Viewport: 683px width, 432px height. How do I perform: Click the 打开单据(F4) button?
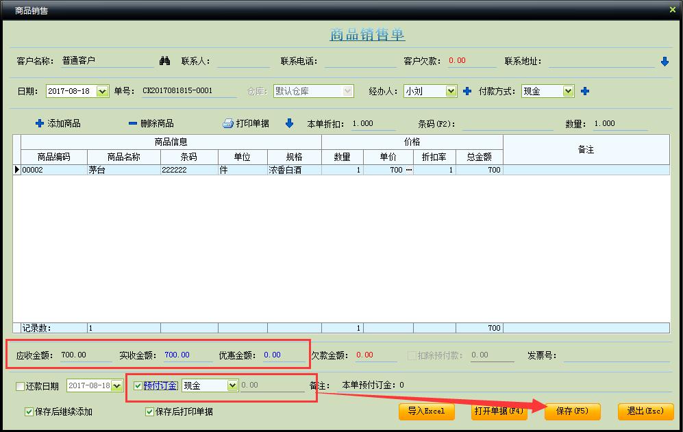click(499, 411)
